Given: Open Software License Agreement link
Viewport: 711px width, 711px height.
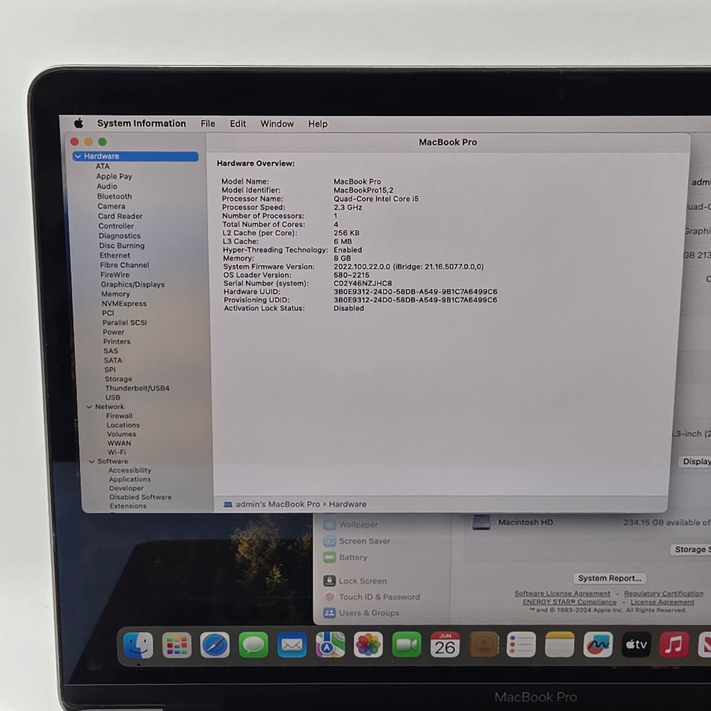Looking at the screenshot, I should [562, 593].
